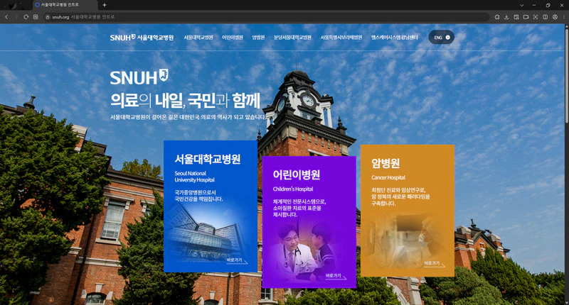Open 서울대학교병원 in the top navigation
This screenshot has height=305, width=569.
(x=198, y=38)
